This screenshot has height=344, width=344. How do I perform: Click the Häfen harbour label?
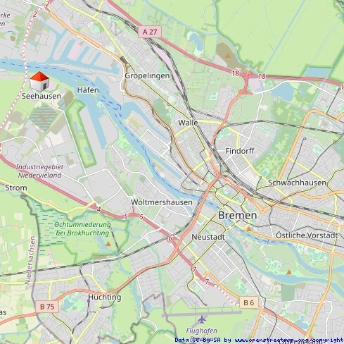[x=88, y=90]
